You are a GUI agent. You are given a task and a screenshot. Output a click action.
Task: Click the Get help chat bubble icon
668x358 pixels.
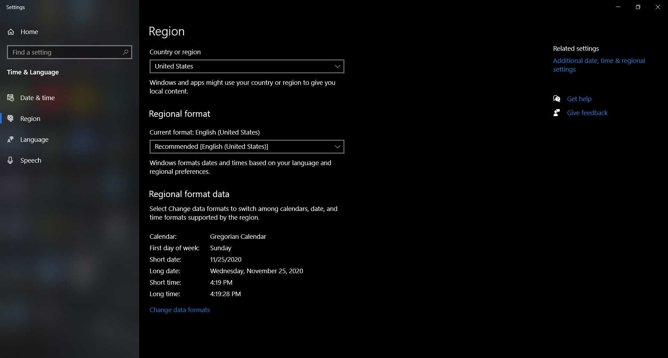click(557, 99)
